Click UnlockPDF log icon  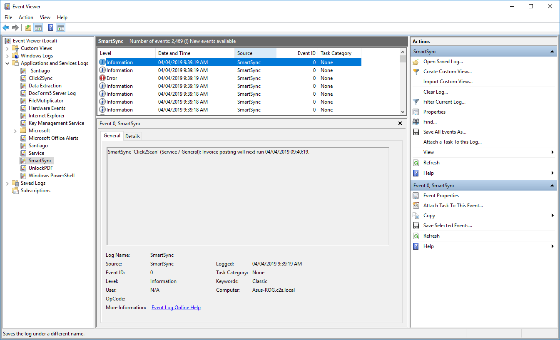coord(23,168)
